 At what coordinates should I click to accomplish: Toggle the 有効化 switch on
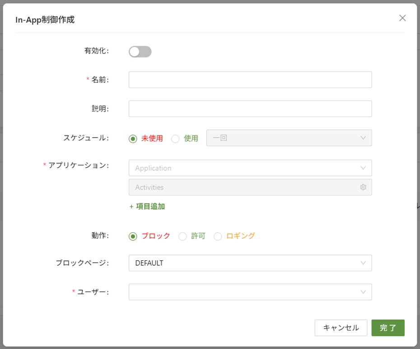(140, 52)
